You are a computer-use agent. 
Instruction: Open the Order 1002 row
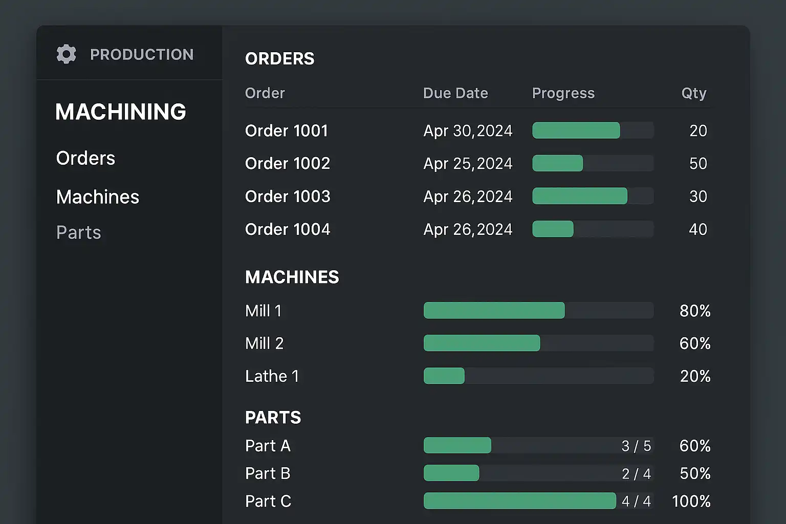tap(288, 164)
